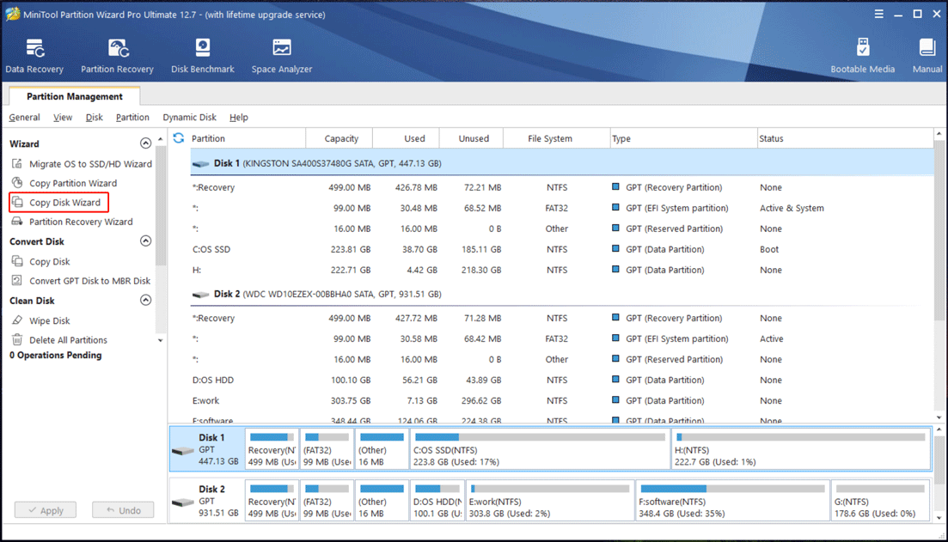Open the Data Recovery tool
The image size is (948, 542).
[34, 53]
